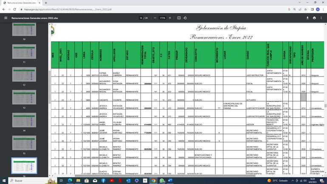Go back in browser history

point(3,9)
